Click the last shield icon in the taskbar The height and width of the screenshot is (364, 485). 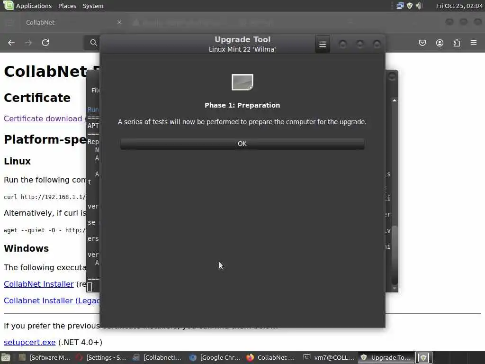click(x=423, y=357)
